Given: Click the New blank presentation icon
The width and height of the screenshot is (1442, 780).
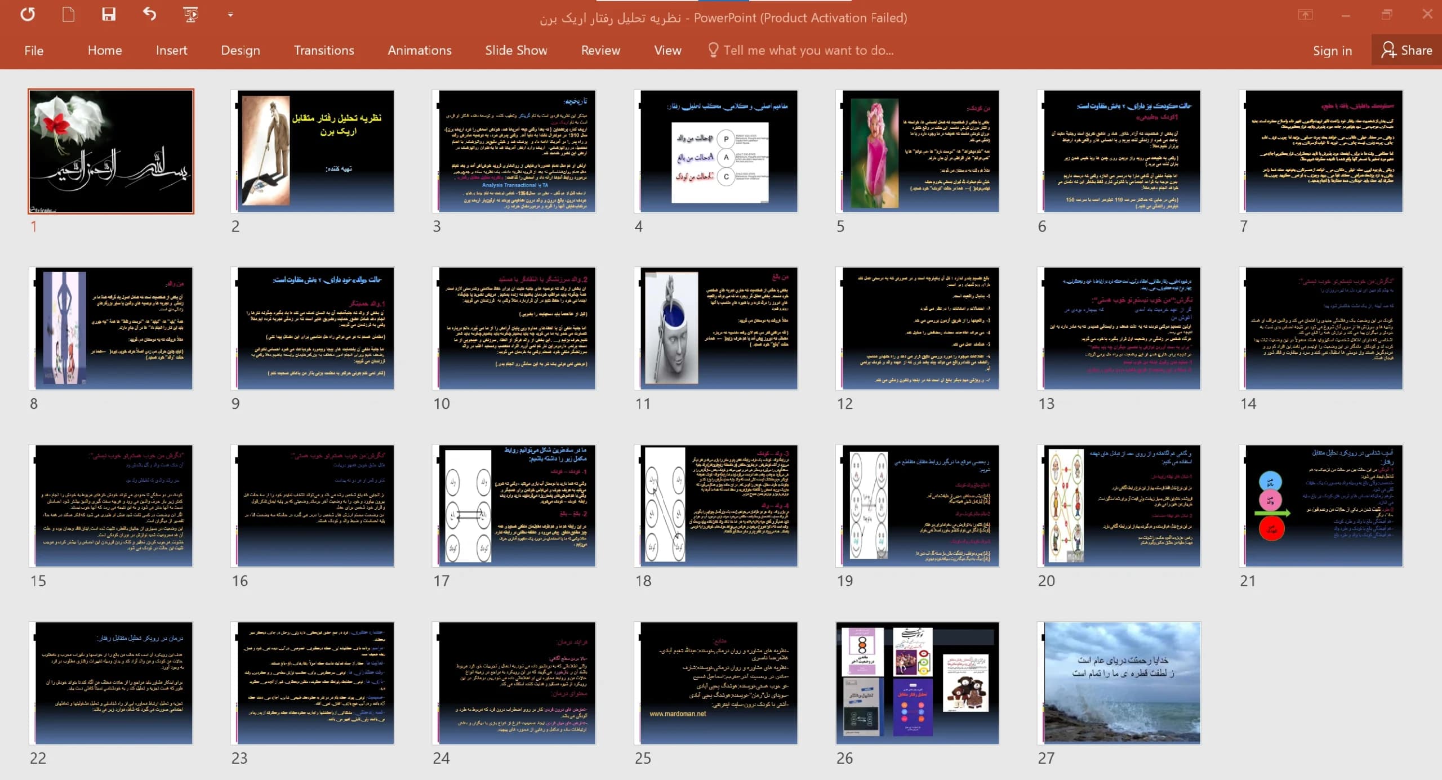Looking at the screenshot, I should [68, 14].
